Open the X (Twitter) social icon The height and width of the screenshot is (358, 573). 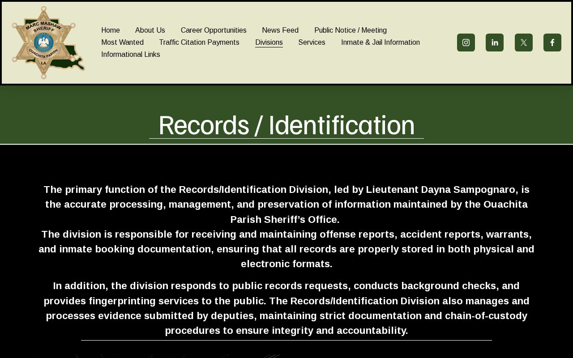[524, 43]
